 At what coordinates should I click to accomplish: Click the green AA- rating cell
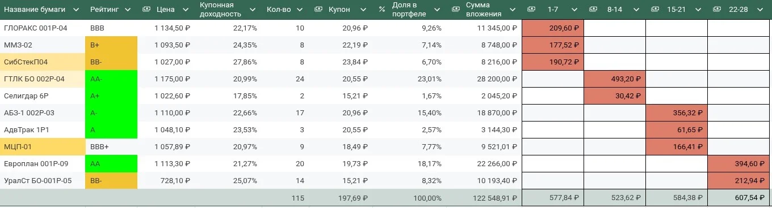click(111, 79)
